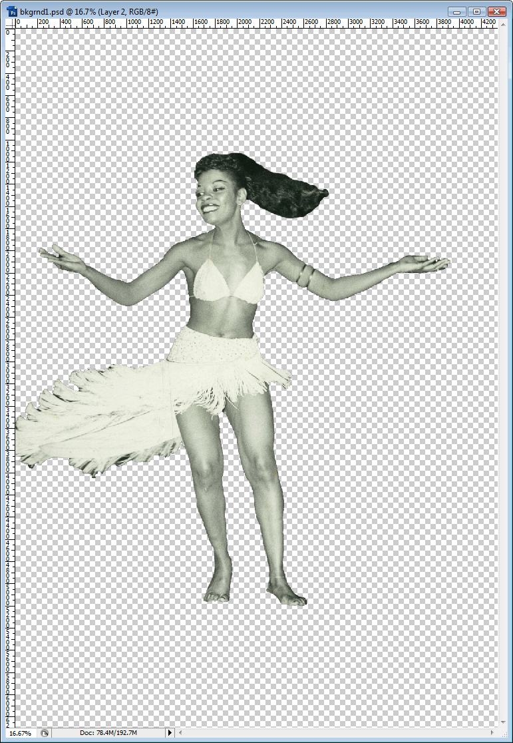Minimize the bkgrnd1.psd document window
513x743 pixels.
coord(458,11)
